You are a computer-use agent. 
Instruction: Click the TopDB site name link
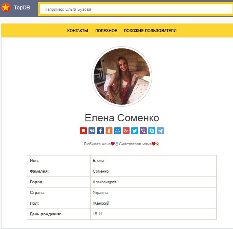point(22,7)
